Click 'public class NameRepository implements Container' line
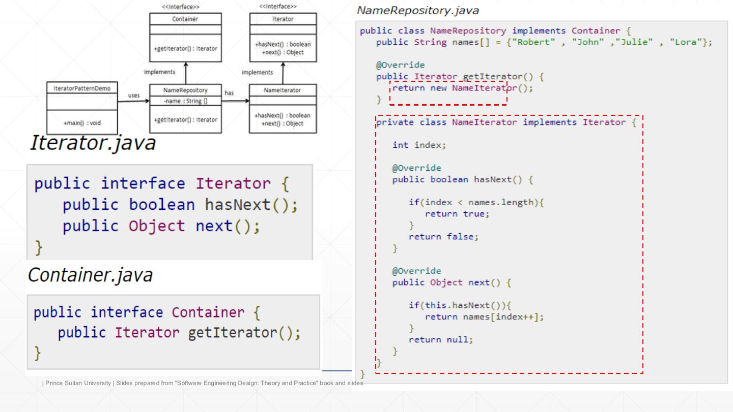This screenshot has width=733, height=412. 496,30
